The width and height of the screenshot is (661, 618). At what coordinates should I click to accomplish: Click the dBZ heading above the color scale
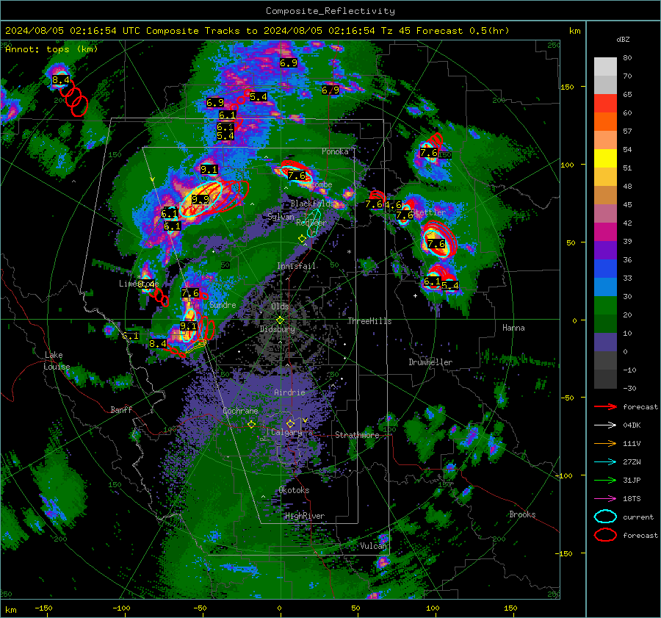point(623,40)
